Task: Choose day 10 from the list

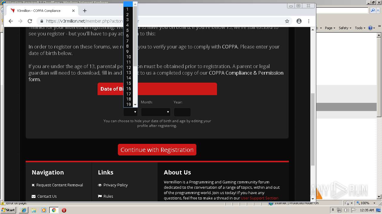Action: tap(128, 57)
